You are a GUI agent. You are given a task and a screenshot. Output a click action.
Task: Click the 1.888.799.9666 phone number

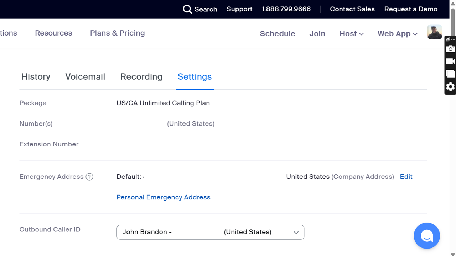(x=286, y=9)
